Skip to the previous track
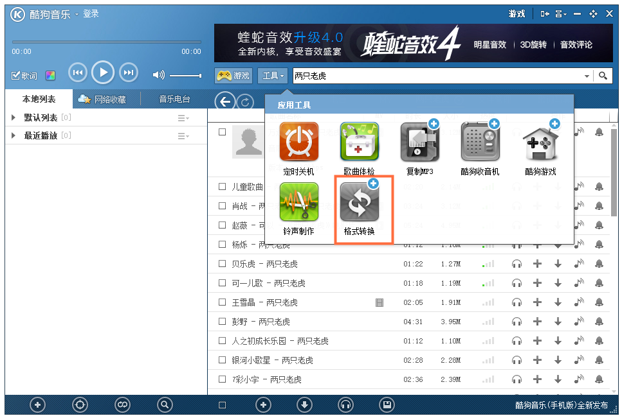Viewport: 622px width, 416px height. click(78, 73)
